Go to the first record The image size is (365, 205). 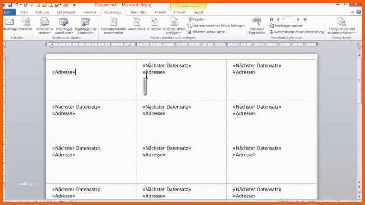pos(271,19)
